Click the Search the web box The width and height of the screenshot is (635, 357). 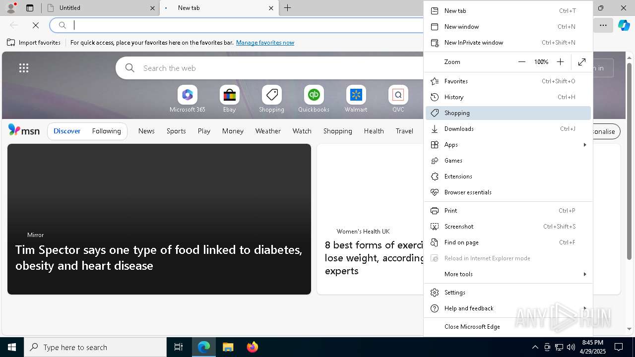[x=270, y=68]
